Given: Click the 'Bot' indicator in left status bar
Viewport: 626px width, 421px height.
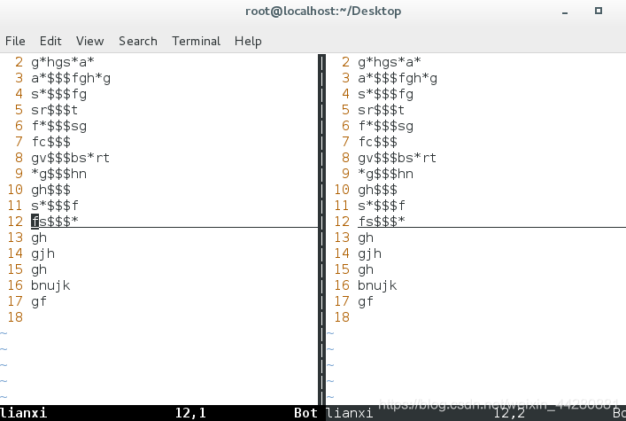Looking at the screenshot, I should [x=305, y=413].
